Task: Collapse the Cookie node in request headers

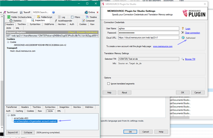Action: coord(8,42)
